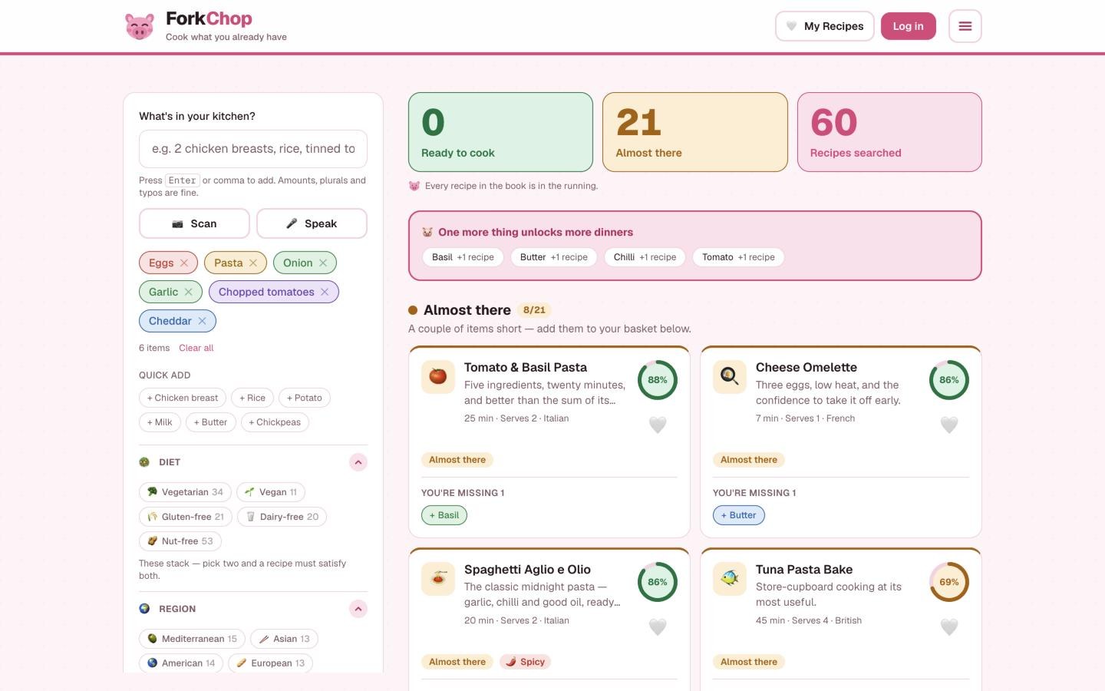Add Chilli from unlock suggestions
The width and height of the screenshot is (1105, 691).
pyautogui.click(x=645, y=257)
